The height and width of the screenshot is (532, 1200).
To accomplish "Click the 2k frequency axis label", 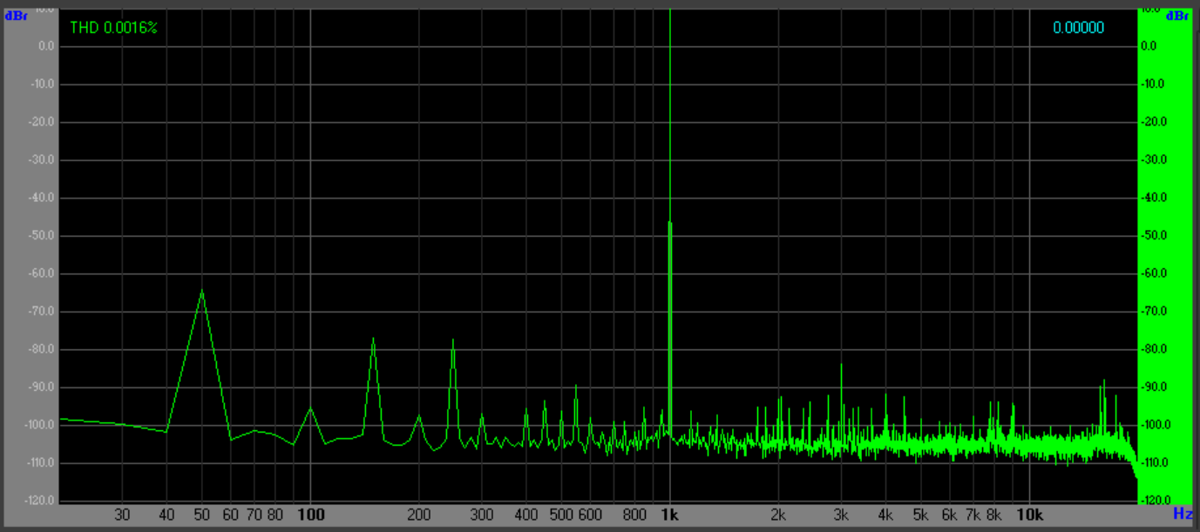I will (778, 515).
